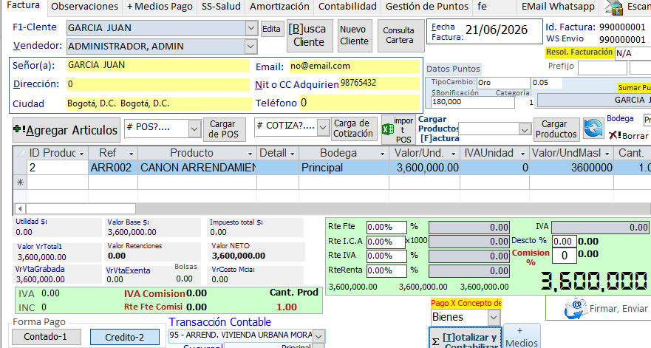651x348 pixels.
Task: Select the Credito-2 payment option
Action: (125, 337)
